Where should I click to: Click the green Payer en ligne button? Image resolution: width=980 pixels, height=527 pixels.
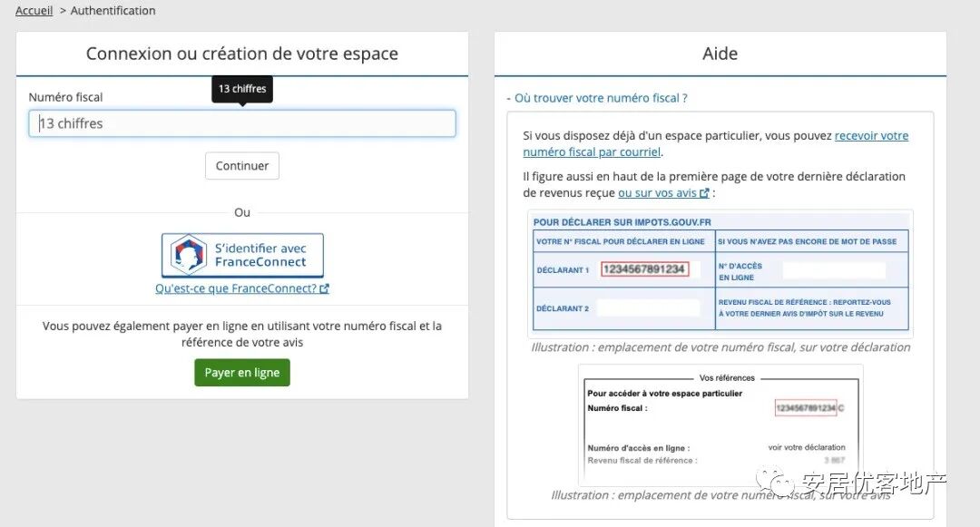(242, 372)
